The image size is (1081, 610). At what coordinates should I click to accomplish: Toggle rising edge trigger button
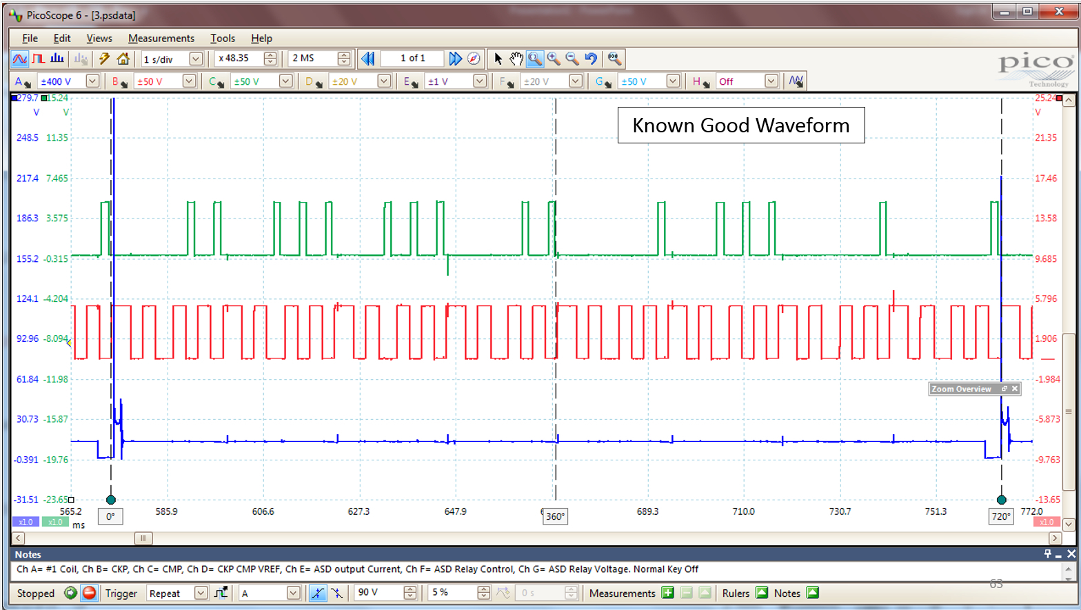click(317, 593)
